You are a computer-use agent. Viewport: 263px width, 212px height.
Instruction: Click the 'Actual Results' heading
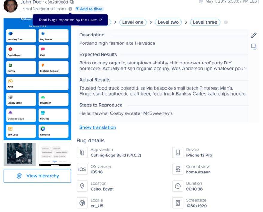[95, 80]
